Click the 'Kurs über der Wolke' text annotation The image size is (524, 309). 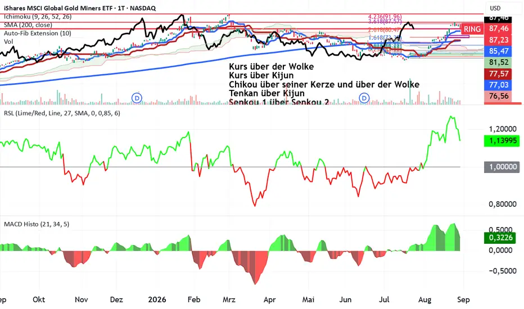click(x=272, y=66)
